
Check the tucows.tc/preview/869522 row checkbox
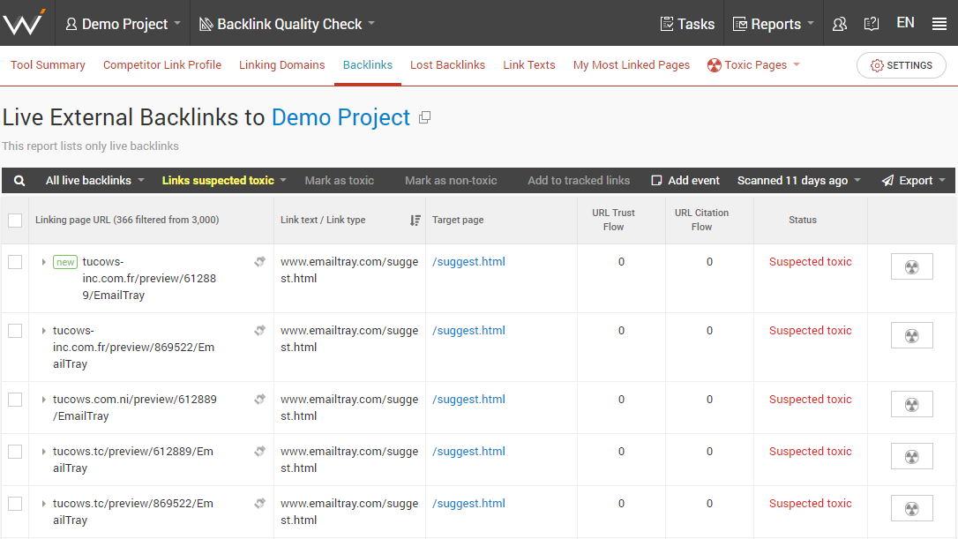pyautogui.click(x=15, y=504)
